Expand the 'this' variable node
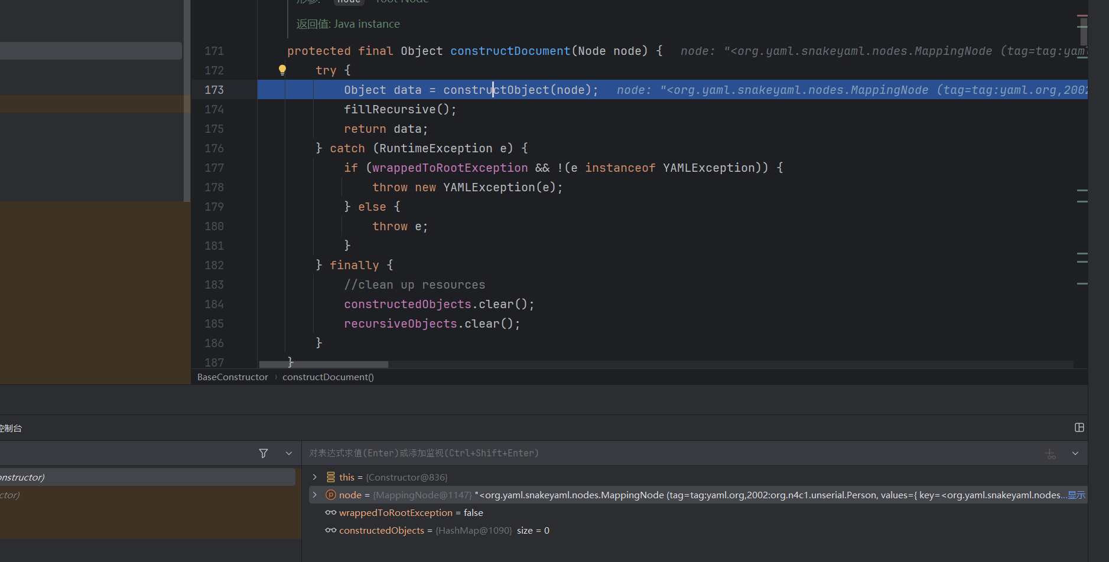This screenshot has width=1109, height=562. 315,477
